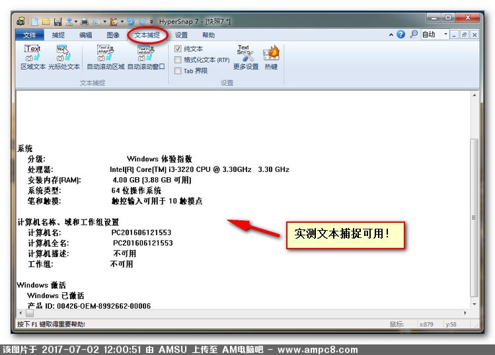Enable the Tab 界限 checkbox
Image resolution: width=495 pixels, height=355 pixels.
click(x=178, y=71)
